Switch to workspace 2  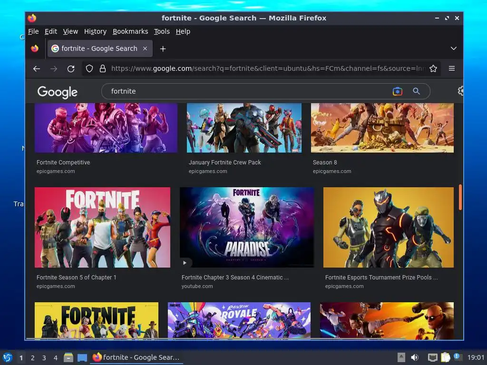tap(33, 358)
